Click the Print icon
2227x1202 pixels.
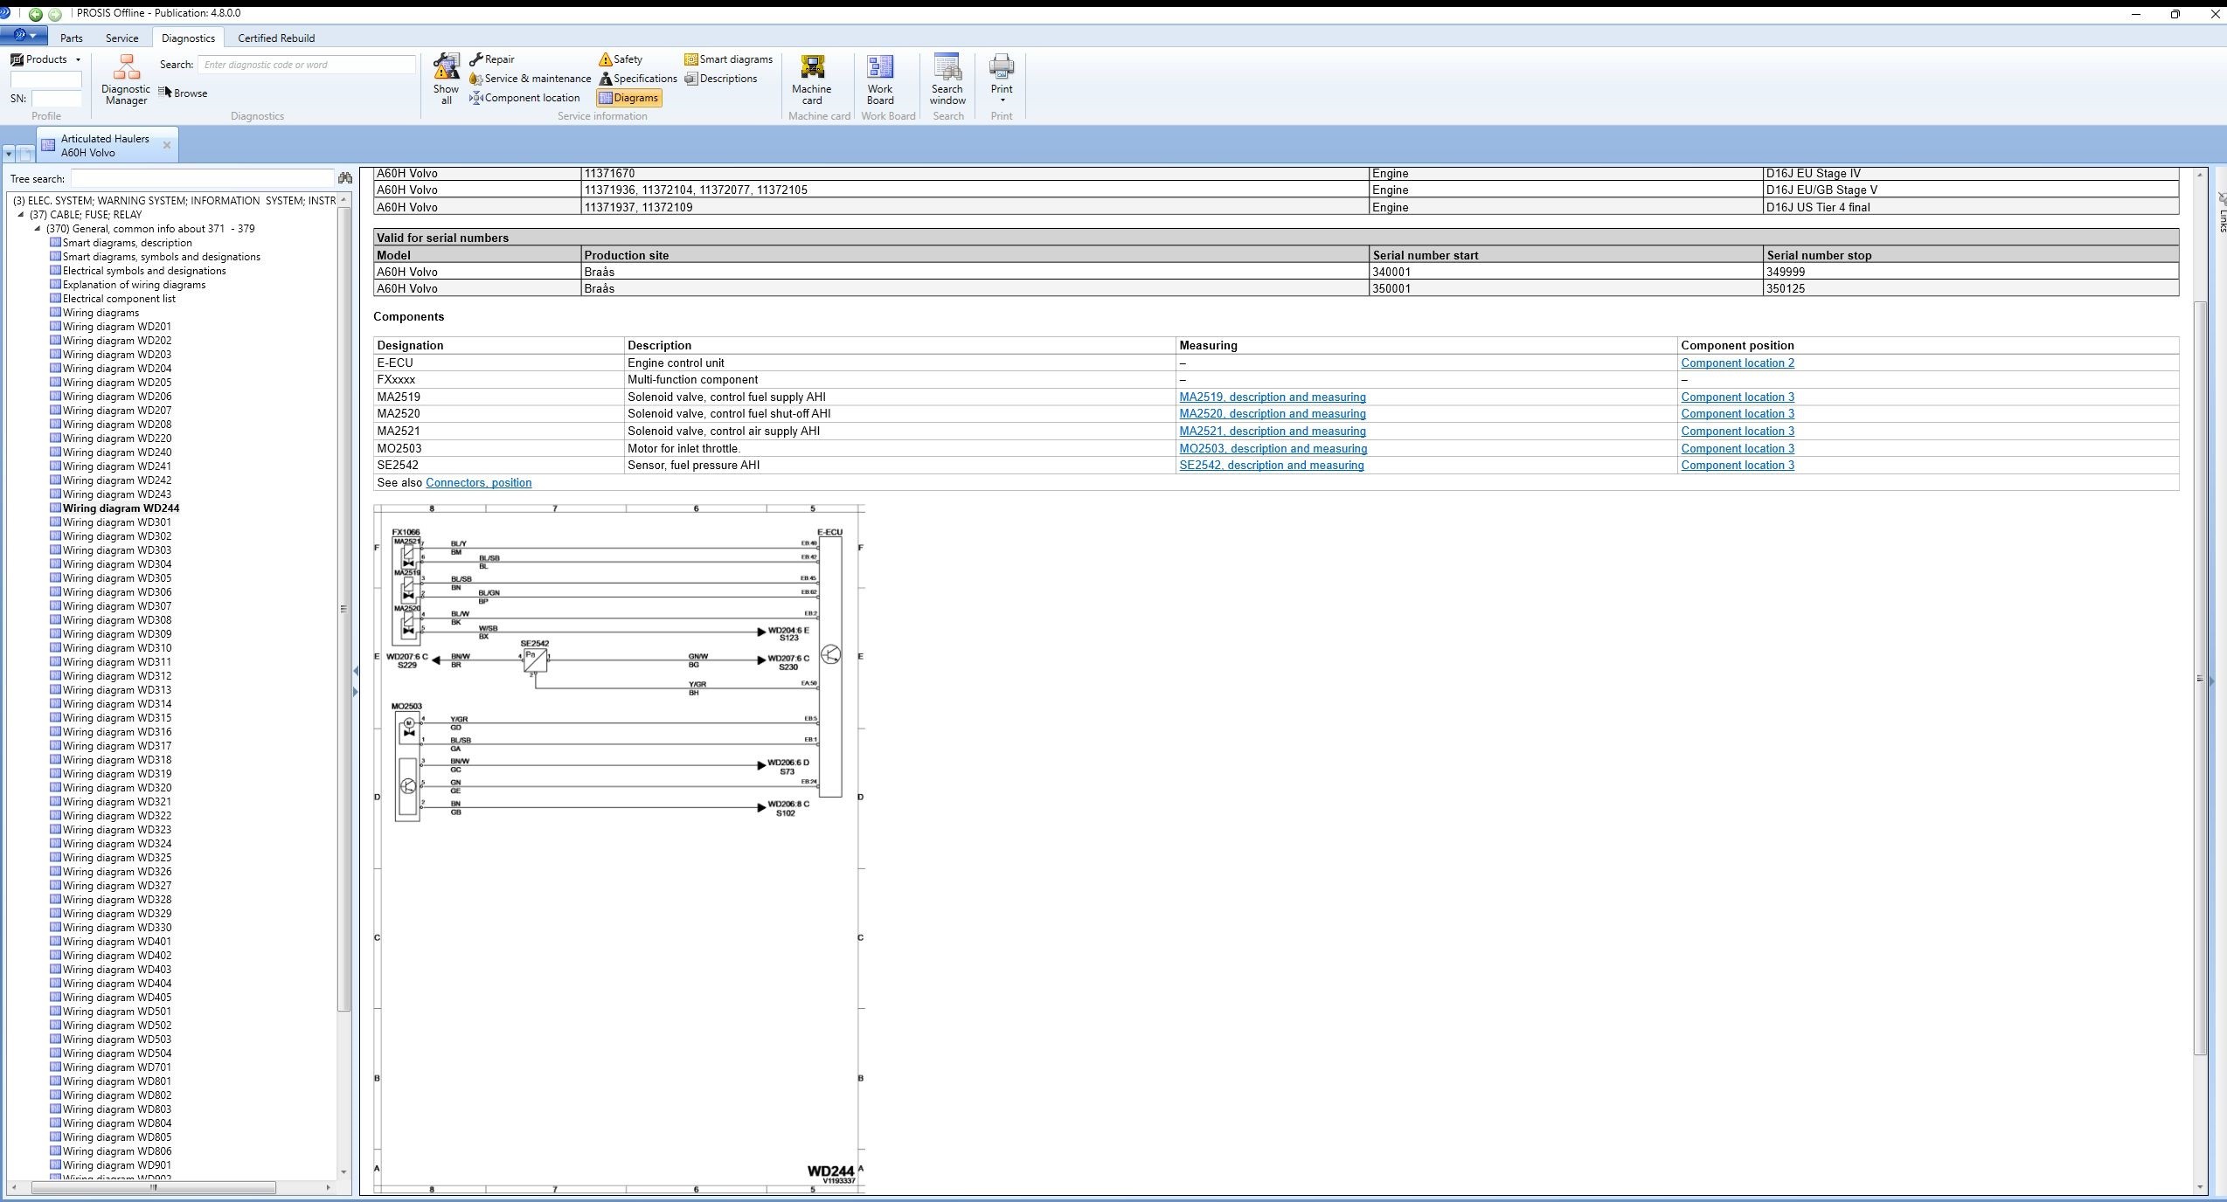tap(1002, 67)
